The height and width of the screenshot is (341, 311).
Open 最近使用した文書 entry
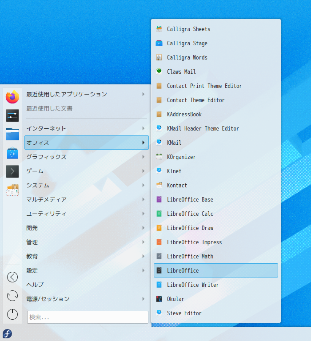pyautogui.click(x=87, y=108)
